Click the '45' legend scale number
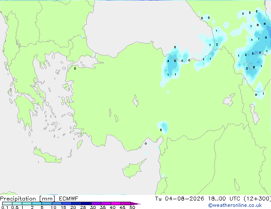This screenshot has width=271, height=209. pos(122,207)
